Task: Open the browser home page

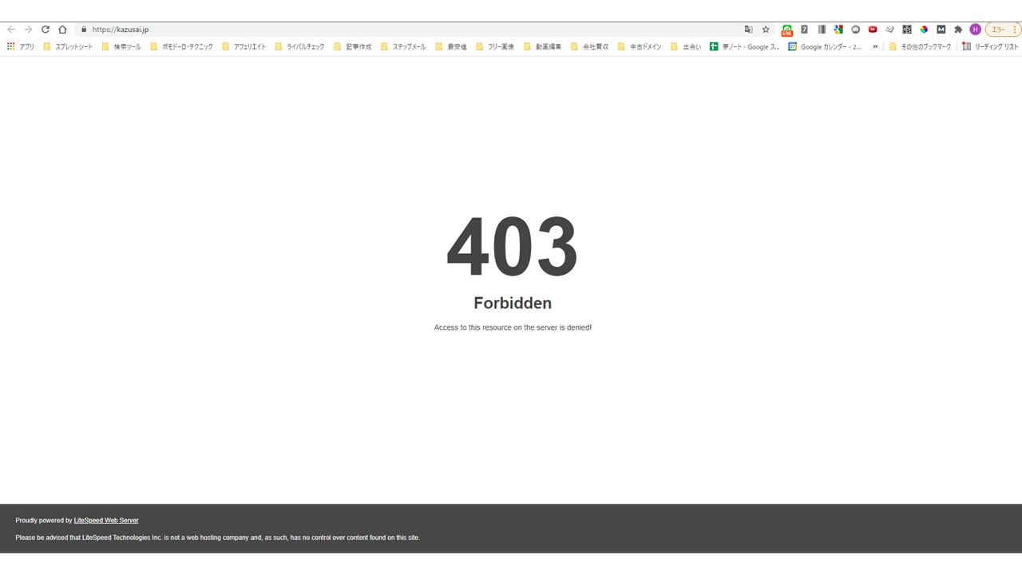Action: tap(62, 30)
